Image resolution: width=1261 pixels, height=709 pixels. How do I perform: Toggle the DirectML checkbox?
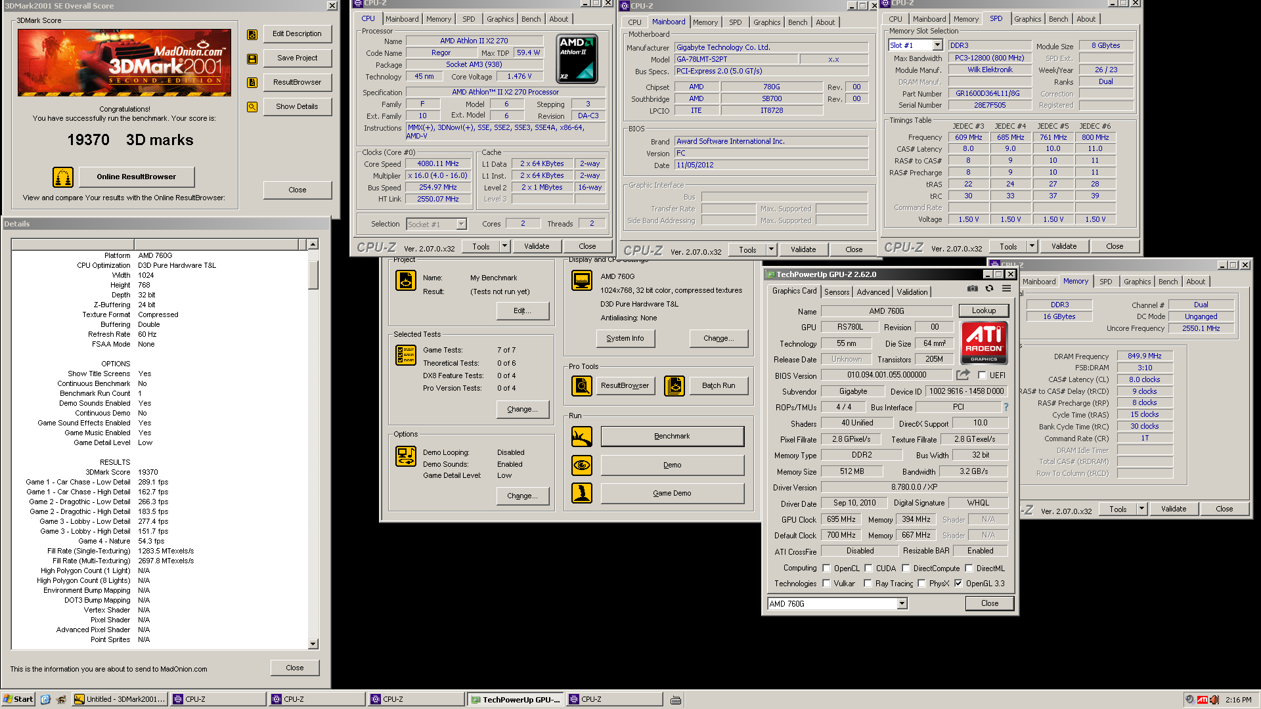click(x=969, y=569)
